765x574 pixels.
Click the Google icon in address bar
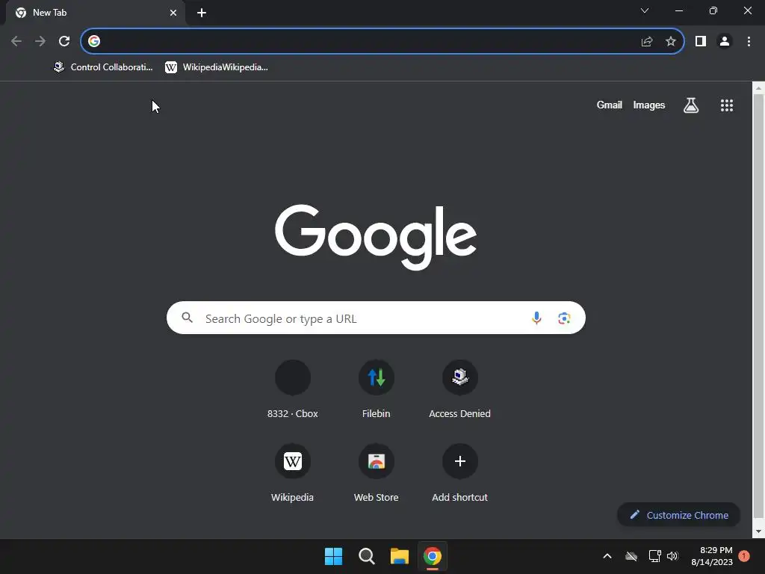click(94, 41)
